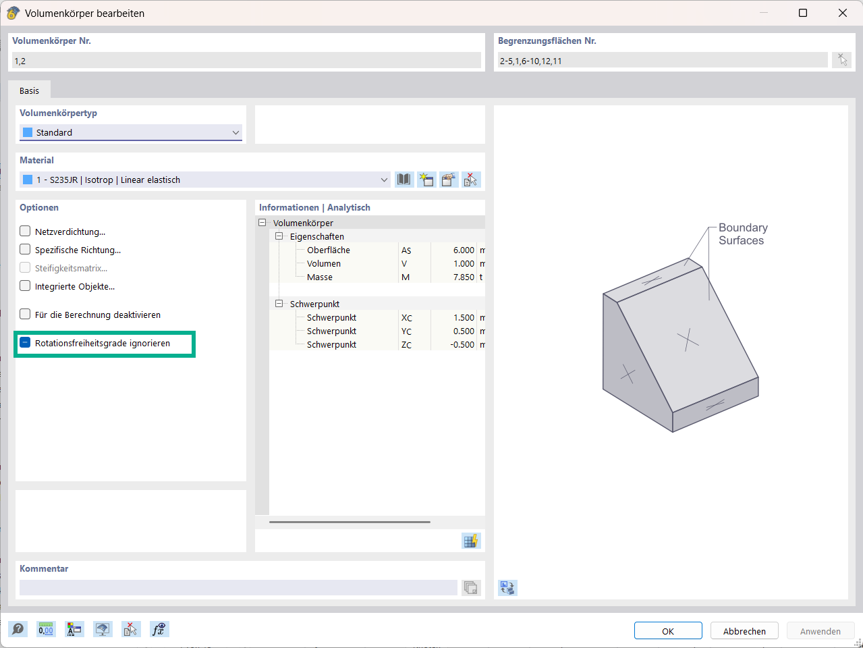Collapse the Schwerpunkt group node
Screen dimensions: 863x648
[279, 304]
